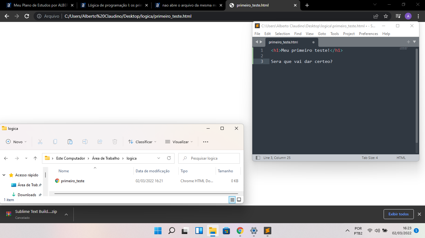Open Chrome's media control icon
Viewport: 425px width, 238px height.
point(398,16)
